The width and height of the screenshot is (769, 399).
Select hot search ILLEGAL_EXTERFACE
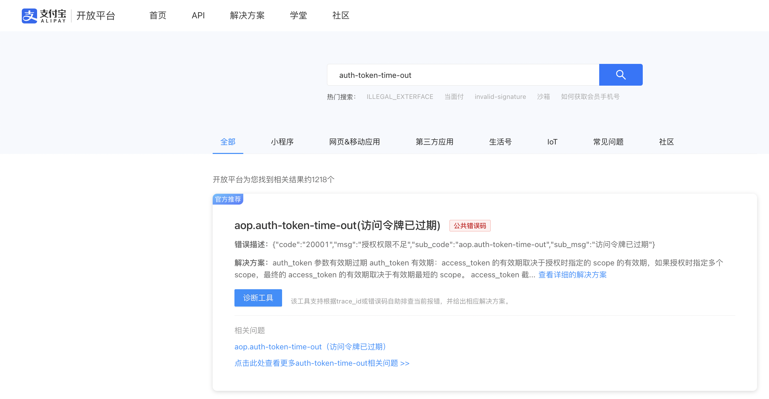(x=400, y=97)
